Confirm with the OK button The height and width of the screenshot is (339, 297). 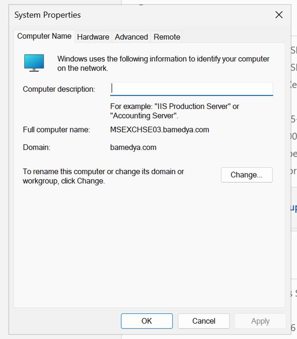click(x=147, y=321)
